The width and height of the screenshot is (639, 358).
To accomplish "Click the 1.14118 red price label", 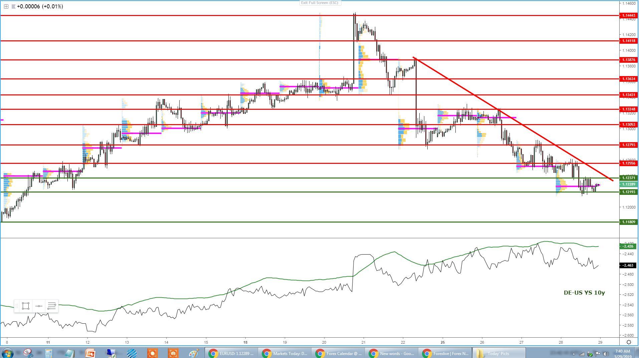I will pyautogui.click(x=628, y=41).
